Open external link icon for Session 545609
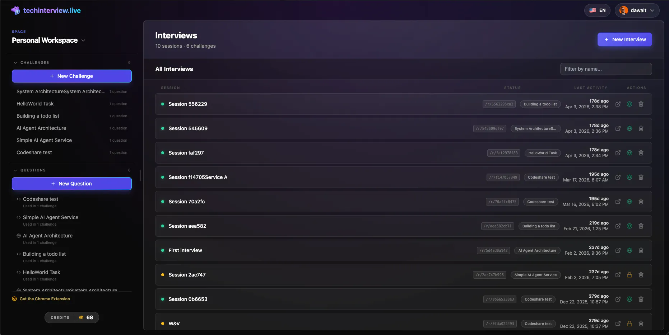The width and height of the screenshot is (669, 335). 618,128
